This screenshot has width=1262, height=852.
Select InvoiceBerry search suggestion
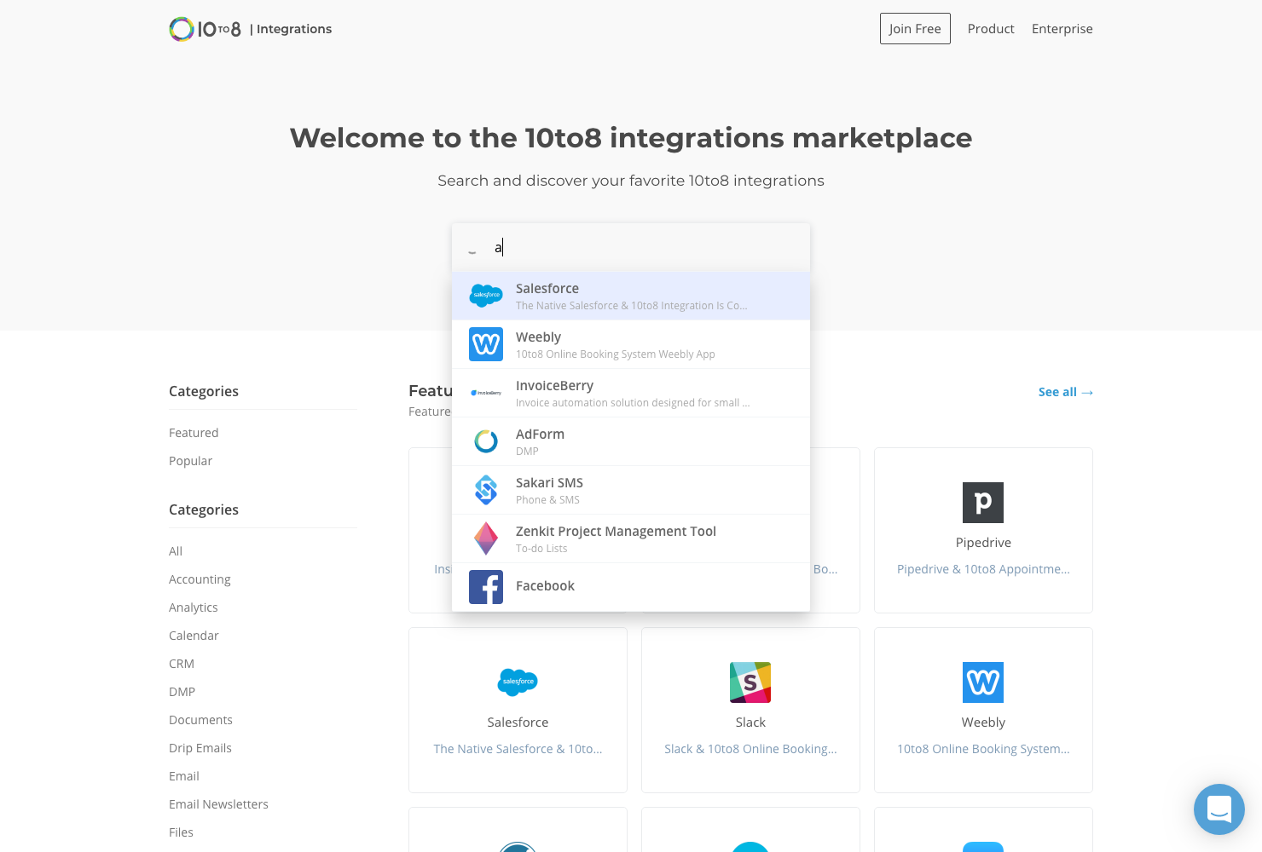(x=631, y=393)
